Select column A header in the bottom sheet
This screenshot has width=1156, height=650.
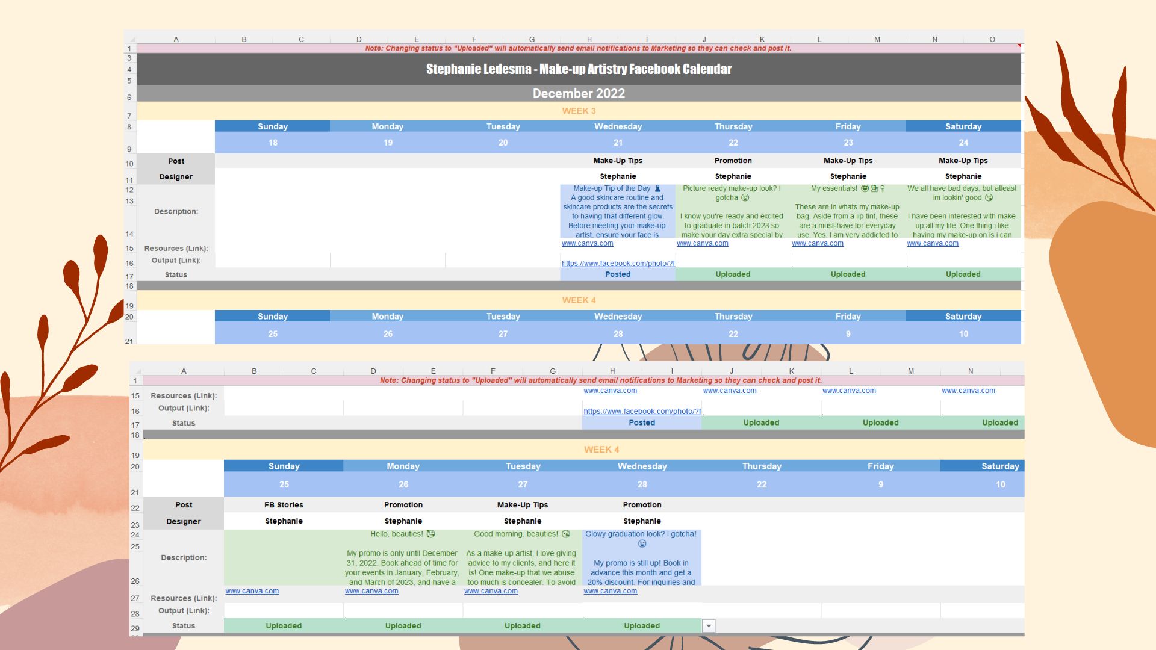184,371
